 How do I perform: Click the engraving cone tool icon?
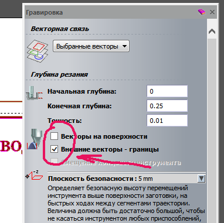click(x=35, y=139)
